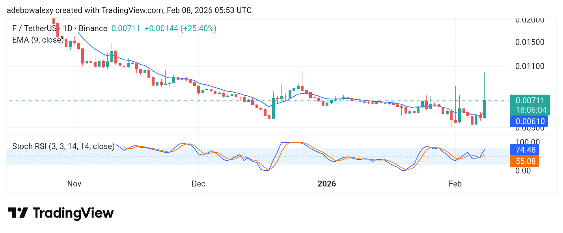Click the Dec label on time axis
The height and width of the screenshot is (233, 563).
(x=198, y=184)
